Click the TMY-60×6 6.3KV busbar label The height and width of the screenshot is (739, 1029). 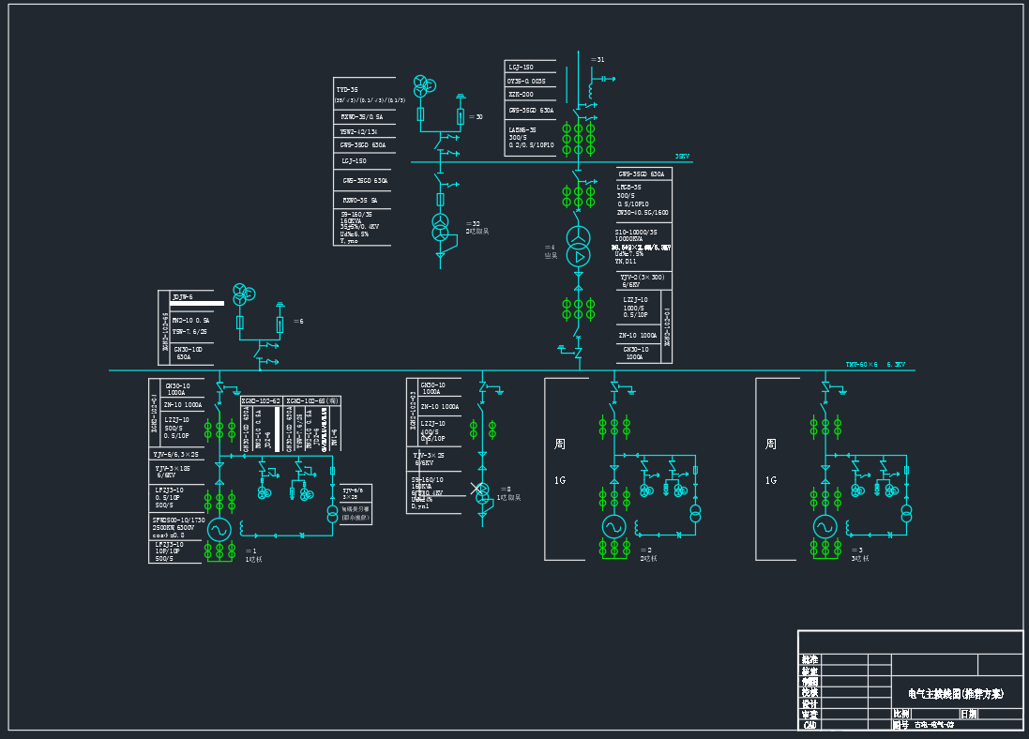tap(874, 364)
